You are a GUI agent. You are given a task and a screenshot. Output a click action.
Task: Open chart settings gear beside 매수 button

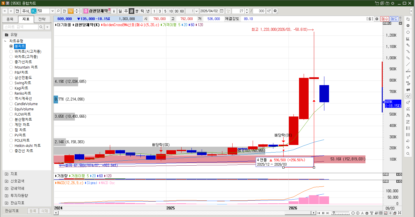click(x=377, y=19)
